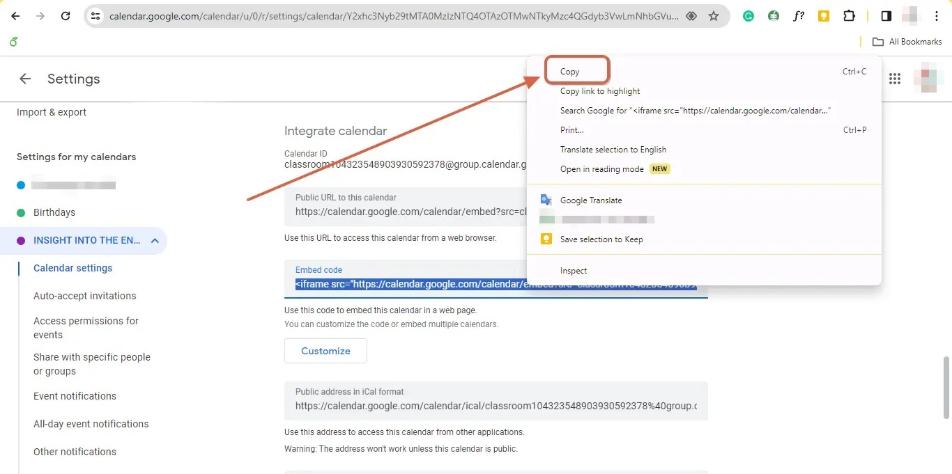Go to All-day event notifications
Image resolution: width=952 pixels, height=474 pixels.
(x=91, y=424)
